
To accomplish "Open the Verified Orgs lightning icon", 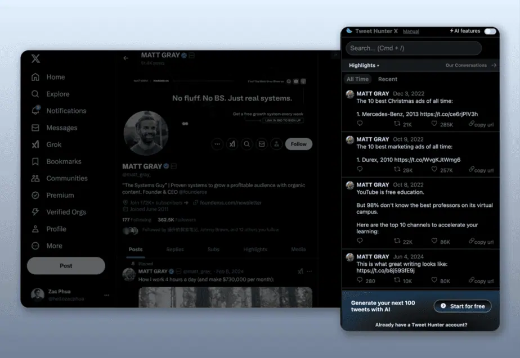I will [35, 212].
